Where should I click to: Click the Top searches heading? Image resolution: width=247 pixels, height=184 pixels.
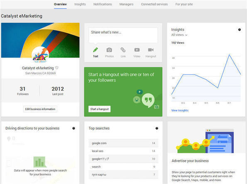point(99,128)
